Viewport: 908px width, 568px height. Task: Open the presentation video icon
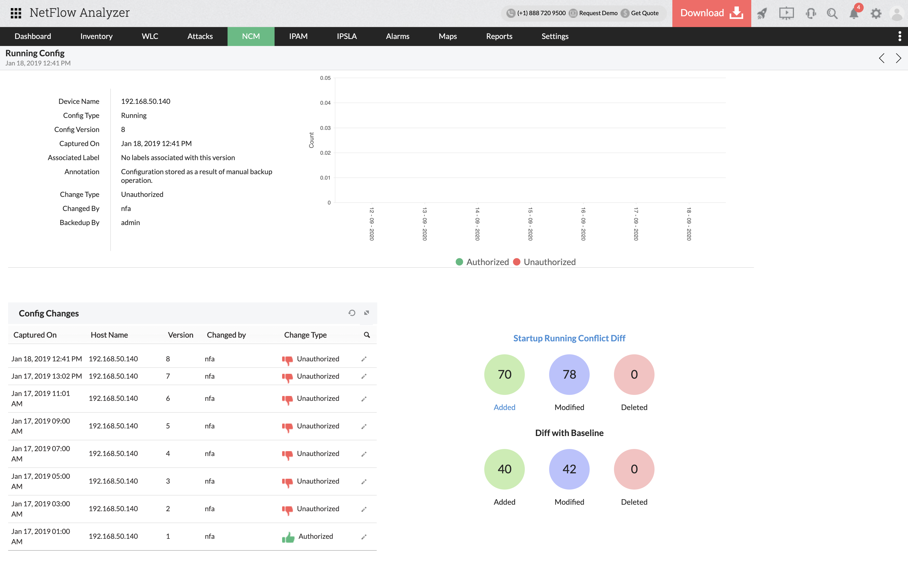(x=786, y=14)
